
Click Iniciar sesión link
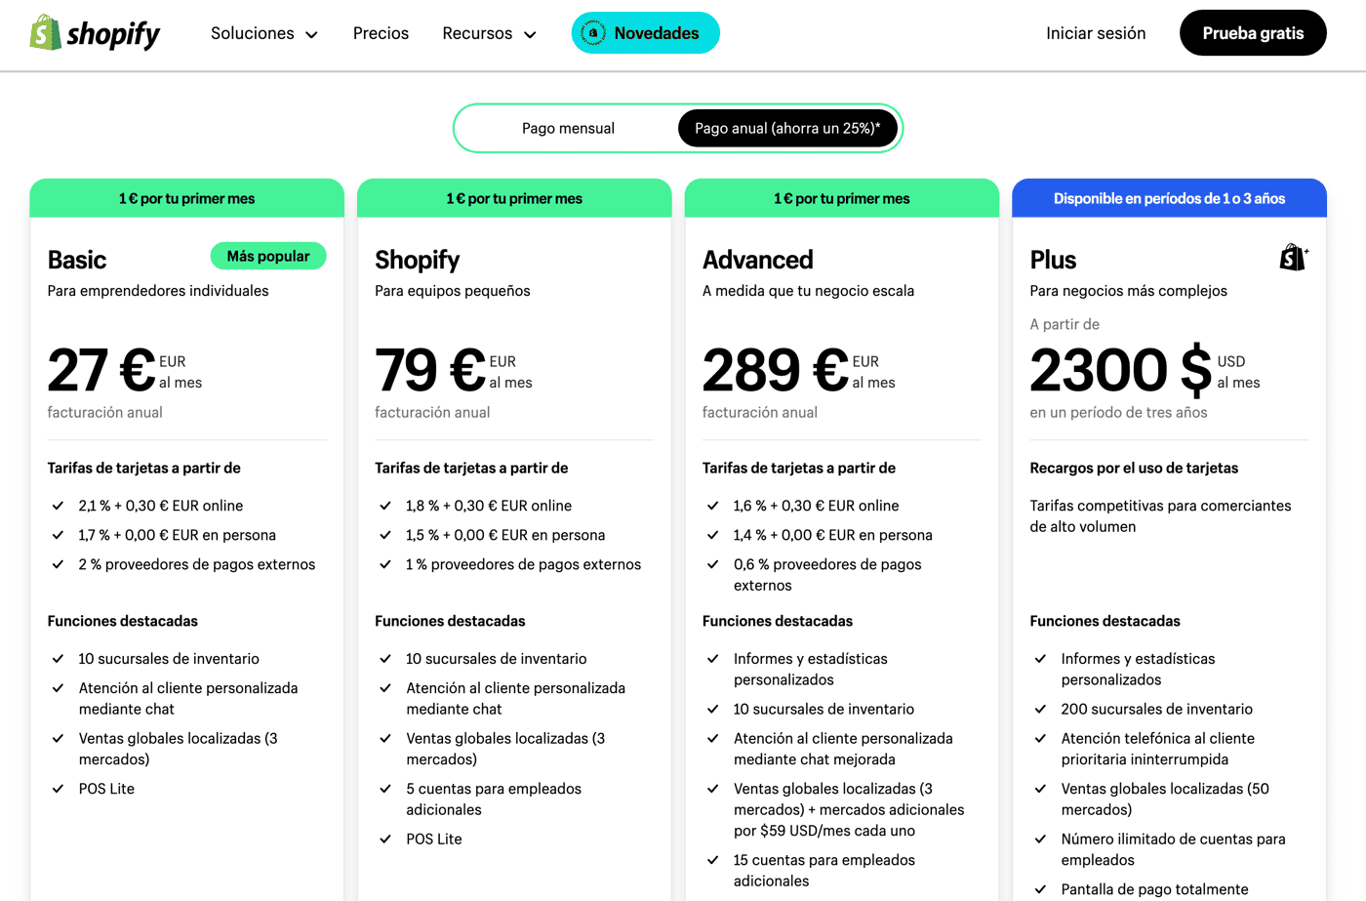click(x=1096, y=33)
